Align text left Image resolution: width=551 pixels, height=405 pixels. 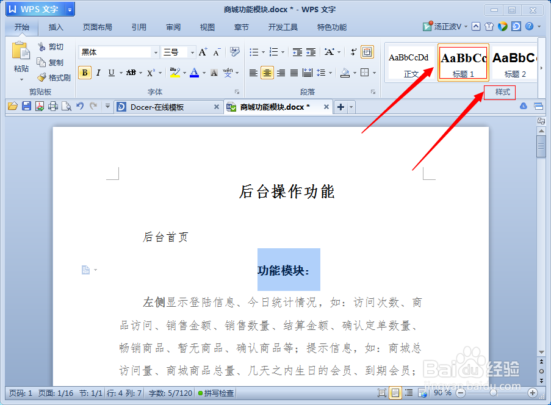tap(253, 73)
